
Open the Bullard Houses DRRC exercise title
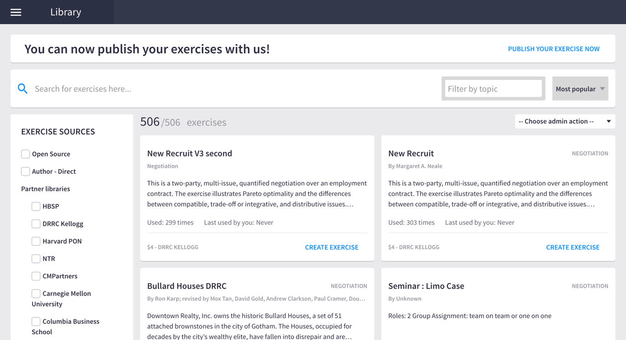pos(187,286)
